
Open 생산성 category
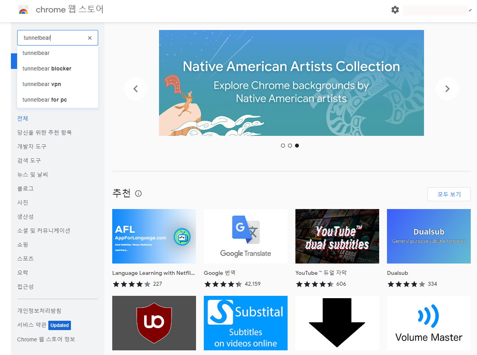tap(25, 216)
